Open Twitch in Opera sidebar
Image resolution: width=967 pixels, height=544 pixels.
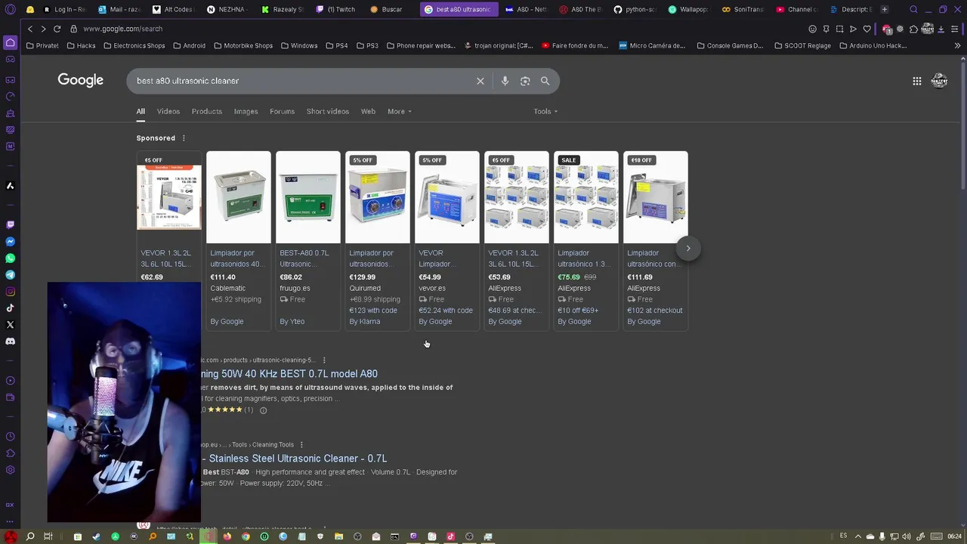(10, 224)
